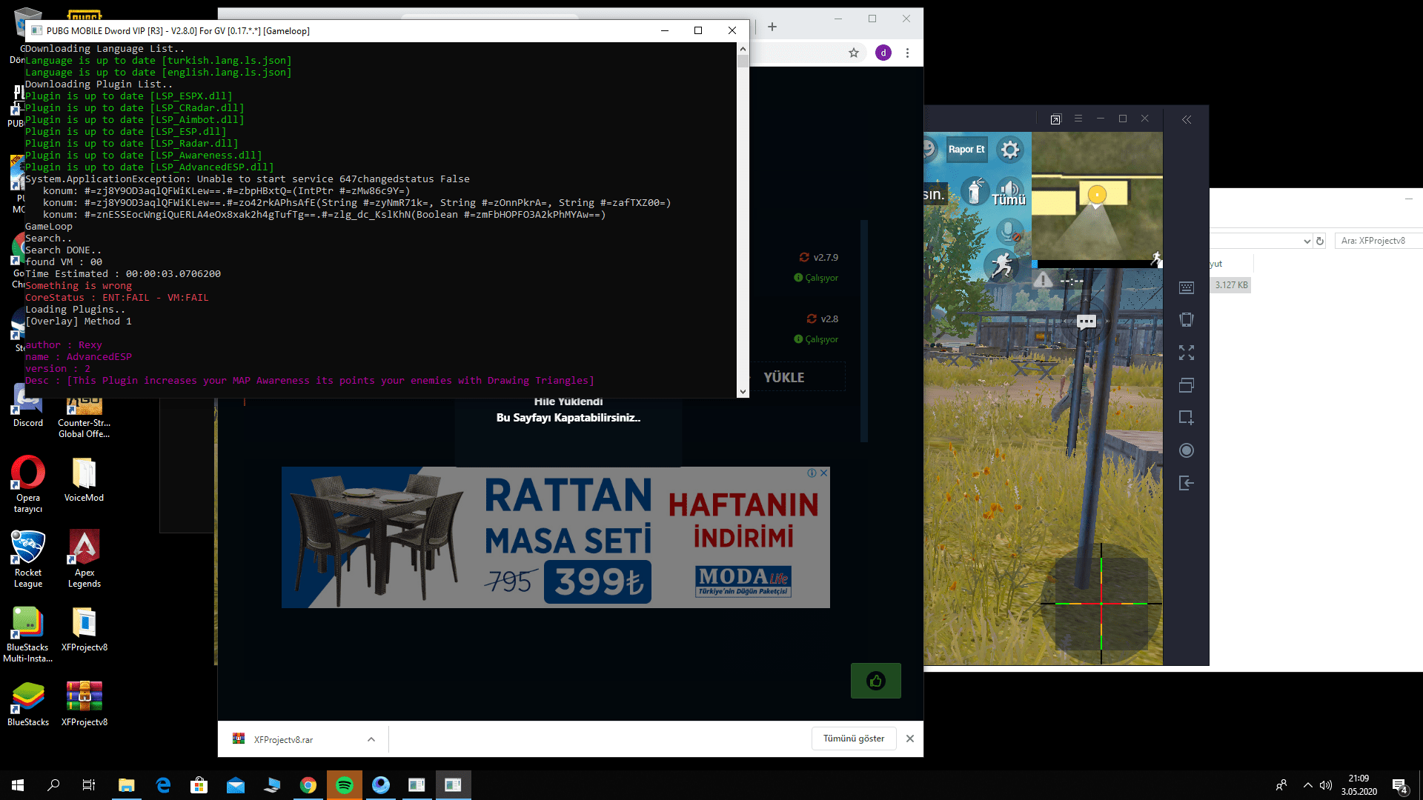Launch Microsoft Edge from the taskbar

[163, 785]
